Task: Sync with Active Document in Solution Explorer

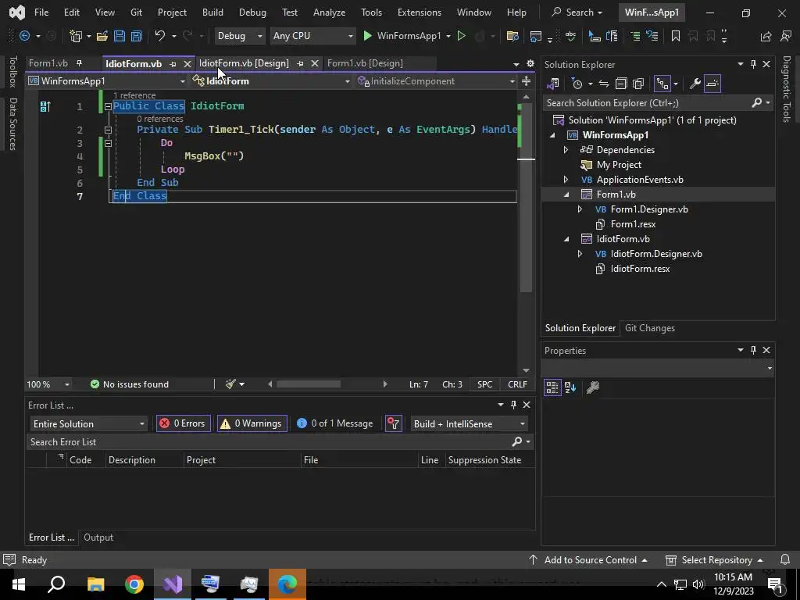Action: [604, 84]
